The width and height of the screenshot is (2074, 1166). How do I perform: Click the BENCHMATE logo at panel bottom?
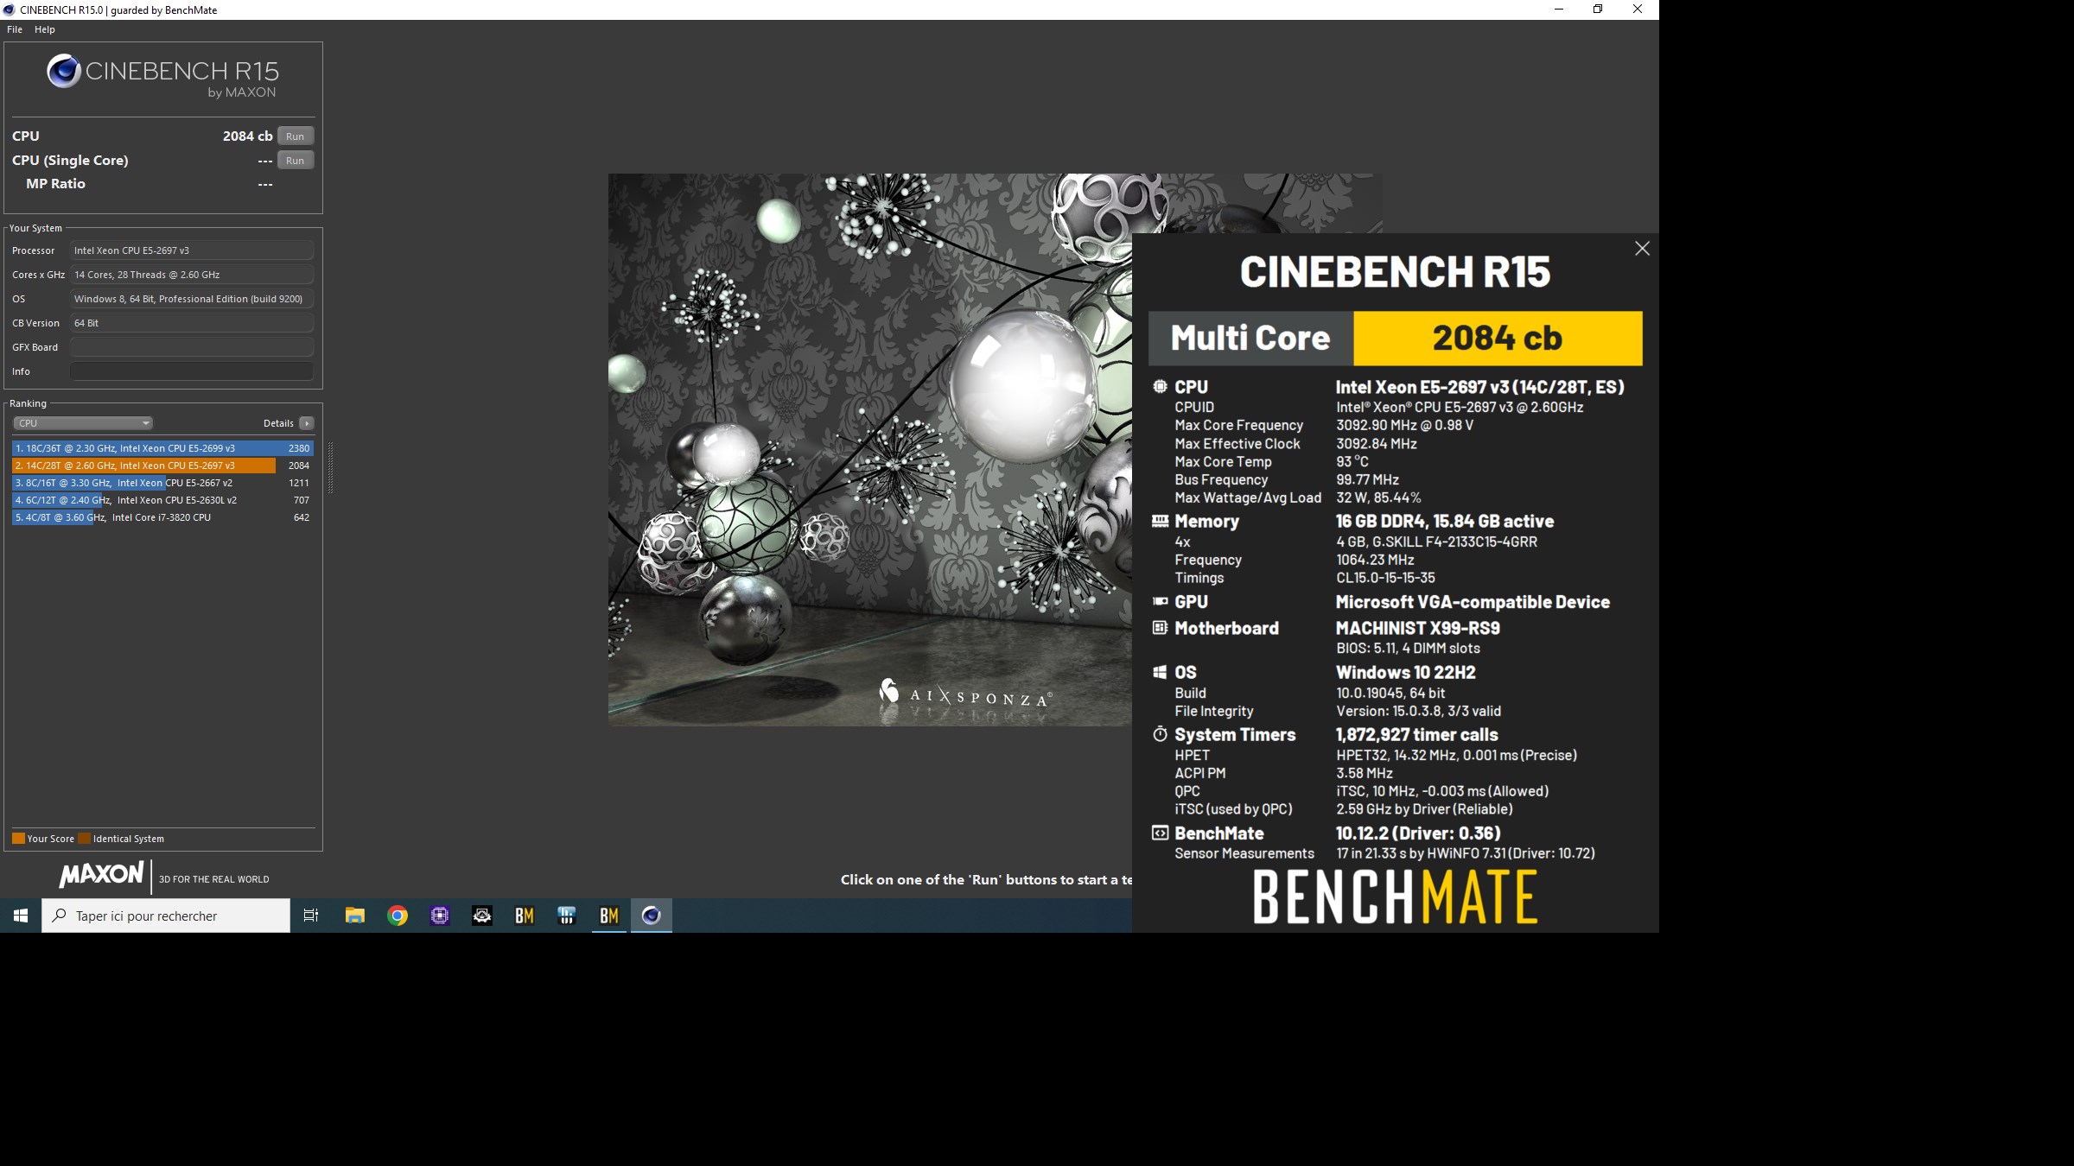click(1395, 897)
